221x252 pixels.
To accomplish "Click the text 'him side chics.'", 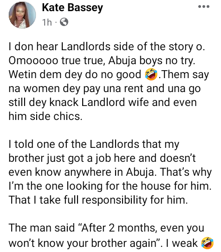I will 45,116.
